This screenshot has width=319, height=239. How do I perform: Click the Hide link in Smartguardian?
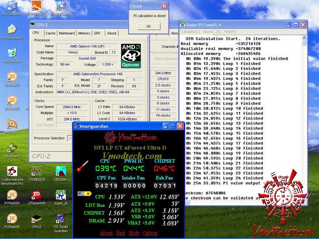click(134, 233)
